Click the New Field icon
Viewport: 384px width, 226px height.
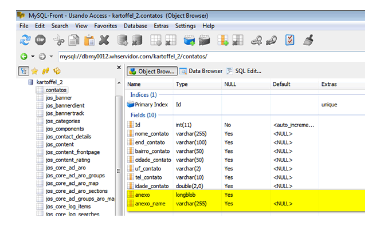(223, 40)
